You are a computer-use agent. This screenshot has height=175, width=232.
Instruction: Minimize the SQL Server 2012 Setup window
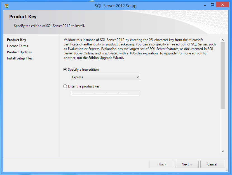205,5
